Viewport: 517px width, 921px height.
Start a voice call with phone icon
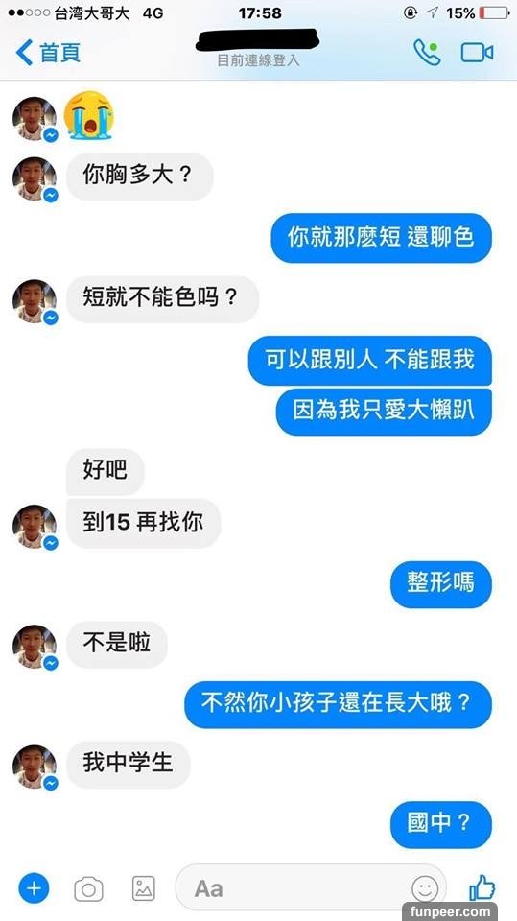coord(427,52)
